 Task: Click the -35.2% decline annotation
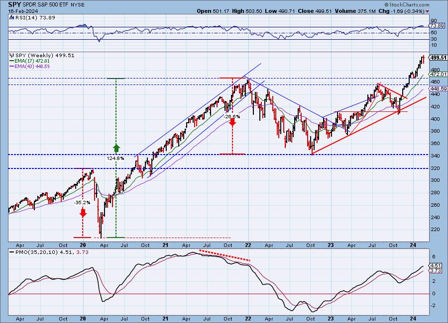pyautogui.click(x=82, y=203)
